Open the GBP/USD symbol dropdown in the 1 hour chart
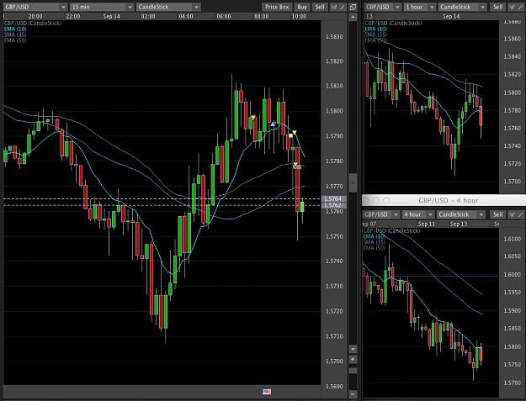This screenshot has width=526, height=401. [x=383, y=7]
